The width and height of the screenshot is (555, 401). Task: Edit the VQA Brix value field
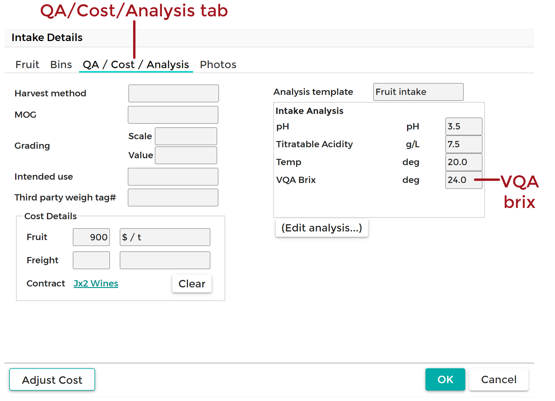click(464, 180)
